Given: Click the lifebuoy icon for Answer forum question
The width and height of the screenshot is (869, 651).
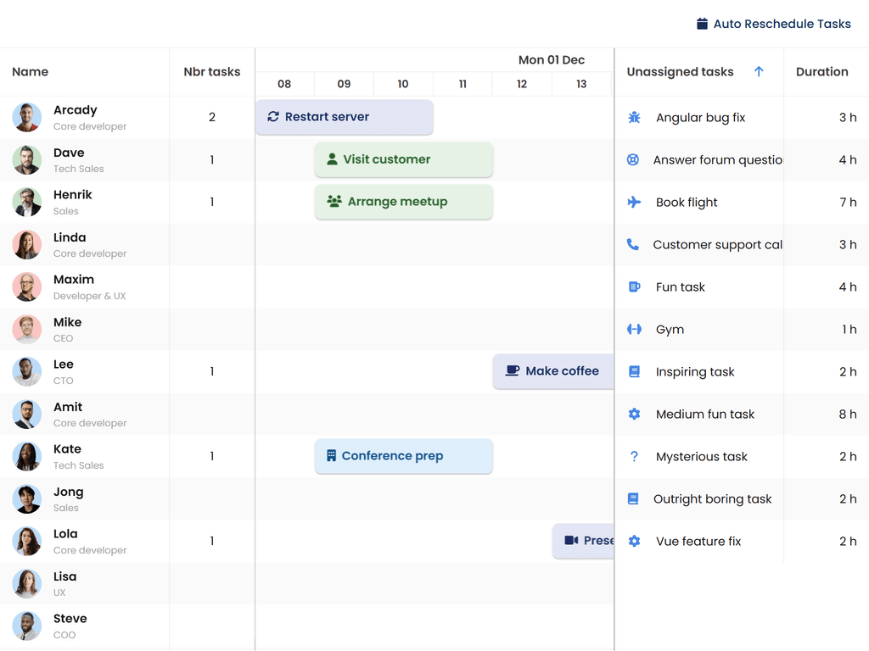Looking at the screenshot, I should (633, 159).
